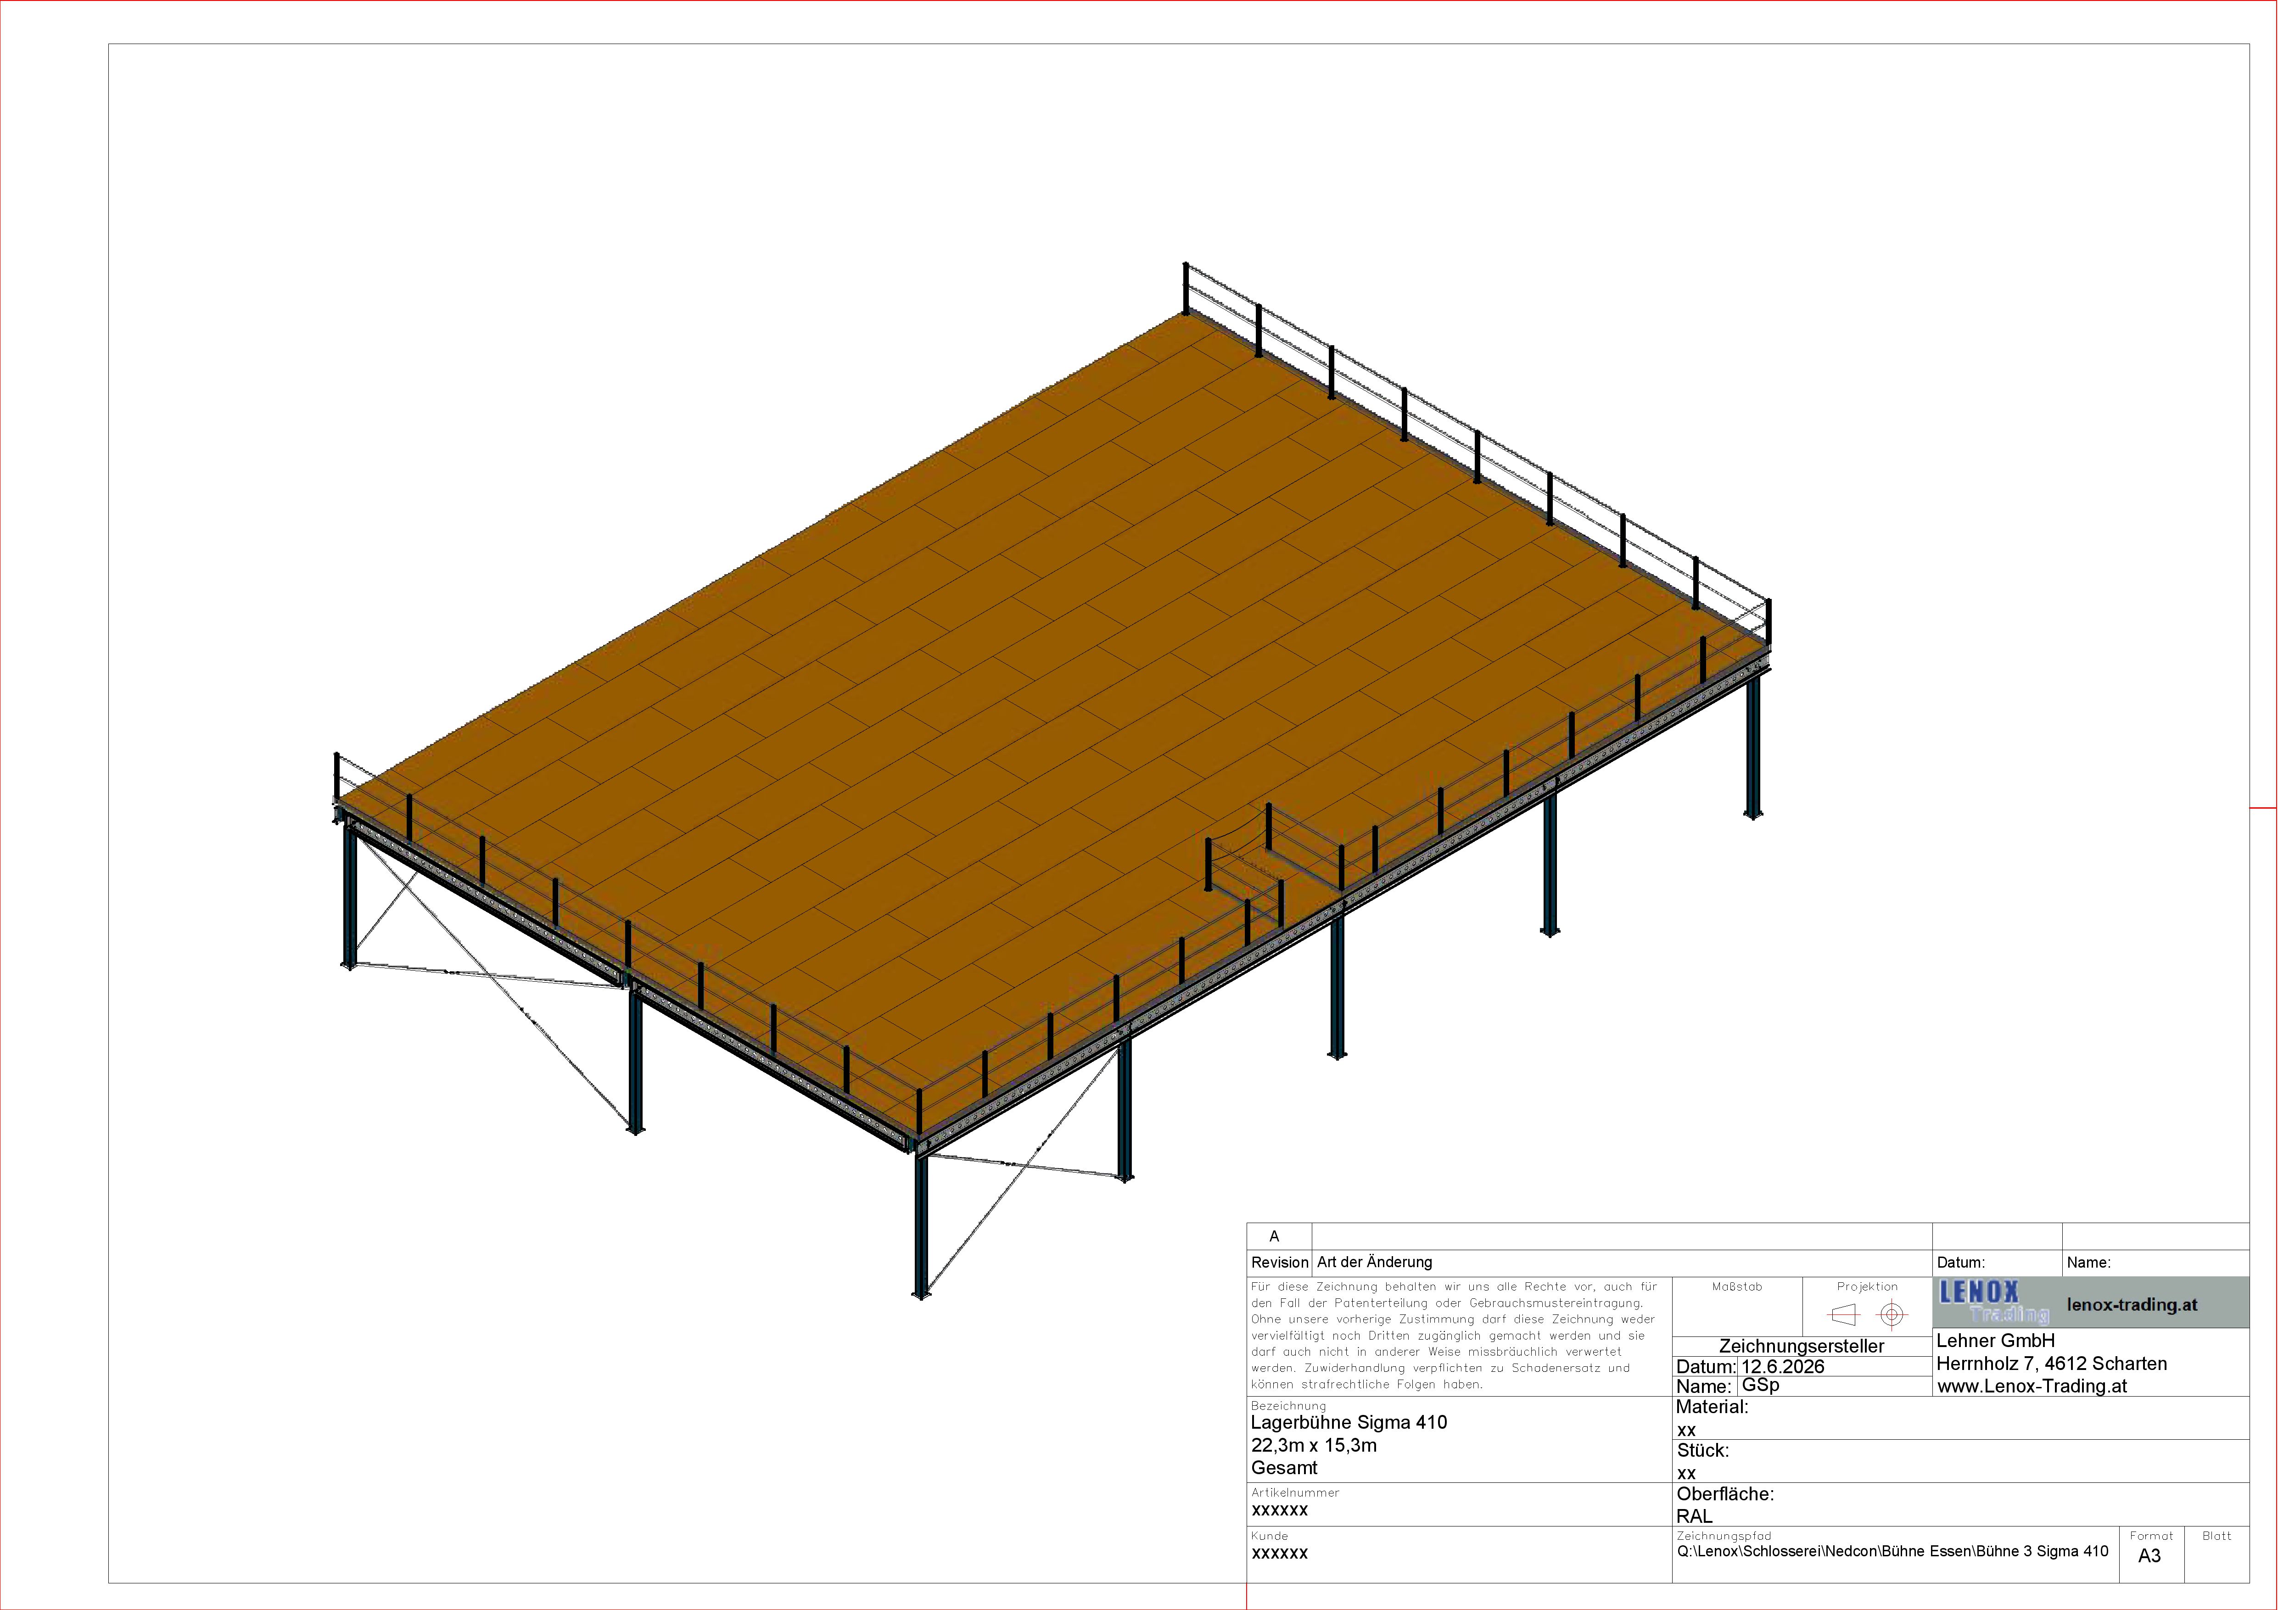Click the 'Zeichnungspfad' label
This screenshot has height=1610, width=2278.
[x=1724, y=1536]
